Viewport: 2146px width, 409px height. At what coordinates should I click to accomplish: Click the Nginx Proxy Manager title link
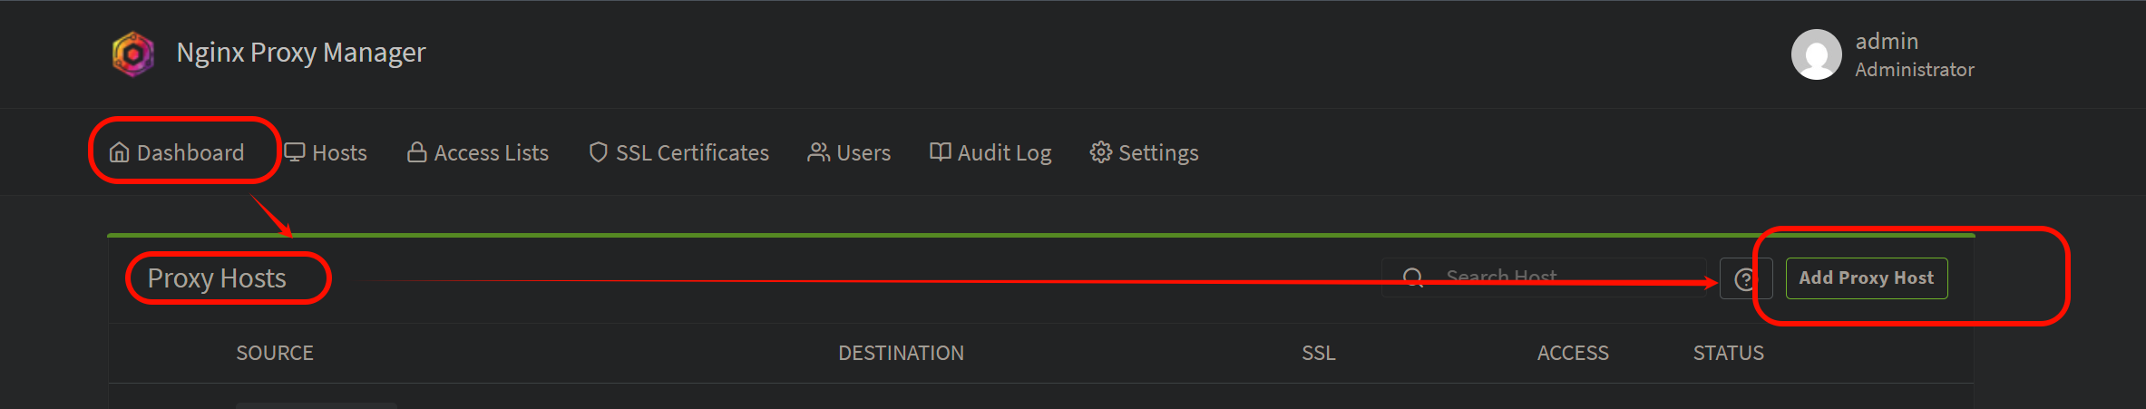(301, 53)
